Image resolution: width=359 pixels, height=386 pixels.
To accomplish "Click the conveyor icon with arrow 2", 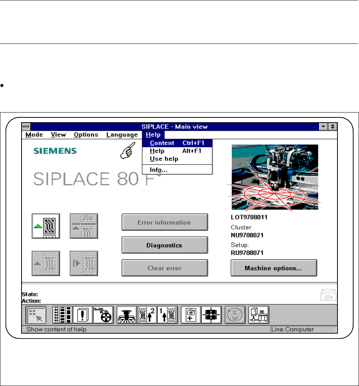I will [147, 315].
